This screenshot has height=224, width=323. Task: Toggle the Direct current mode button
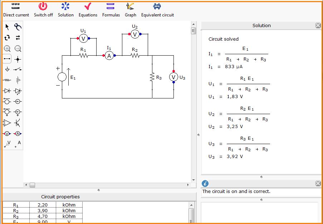point(16,10)
